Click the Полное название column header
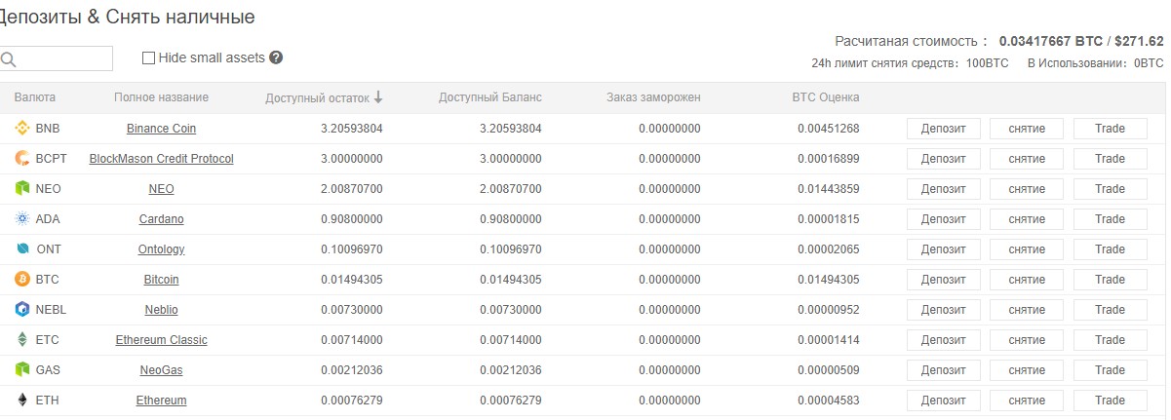This screenshot has width=1171, height=420. point(161,97)
